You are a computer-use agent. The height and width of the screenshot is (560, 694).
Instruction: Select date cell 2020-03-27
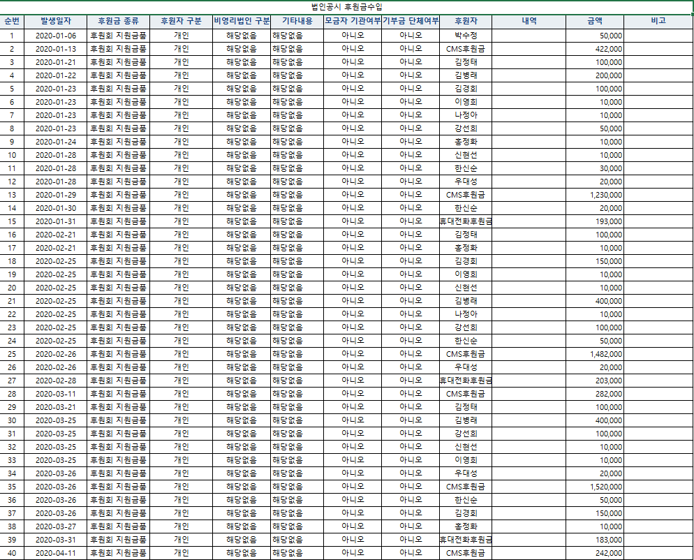[x=56, y=527]
